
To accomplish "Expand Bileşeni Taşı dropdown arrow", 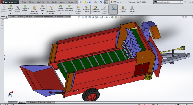I will point(43,13).
